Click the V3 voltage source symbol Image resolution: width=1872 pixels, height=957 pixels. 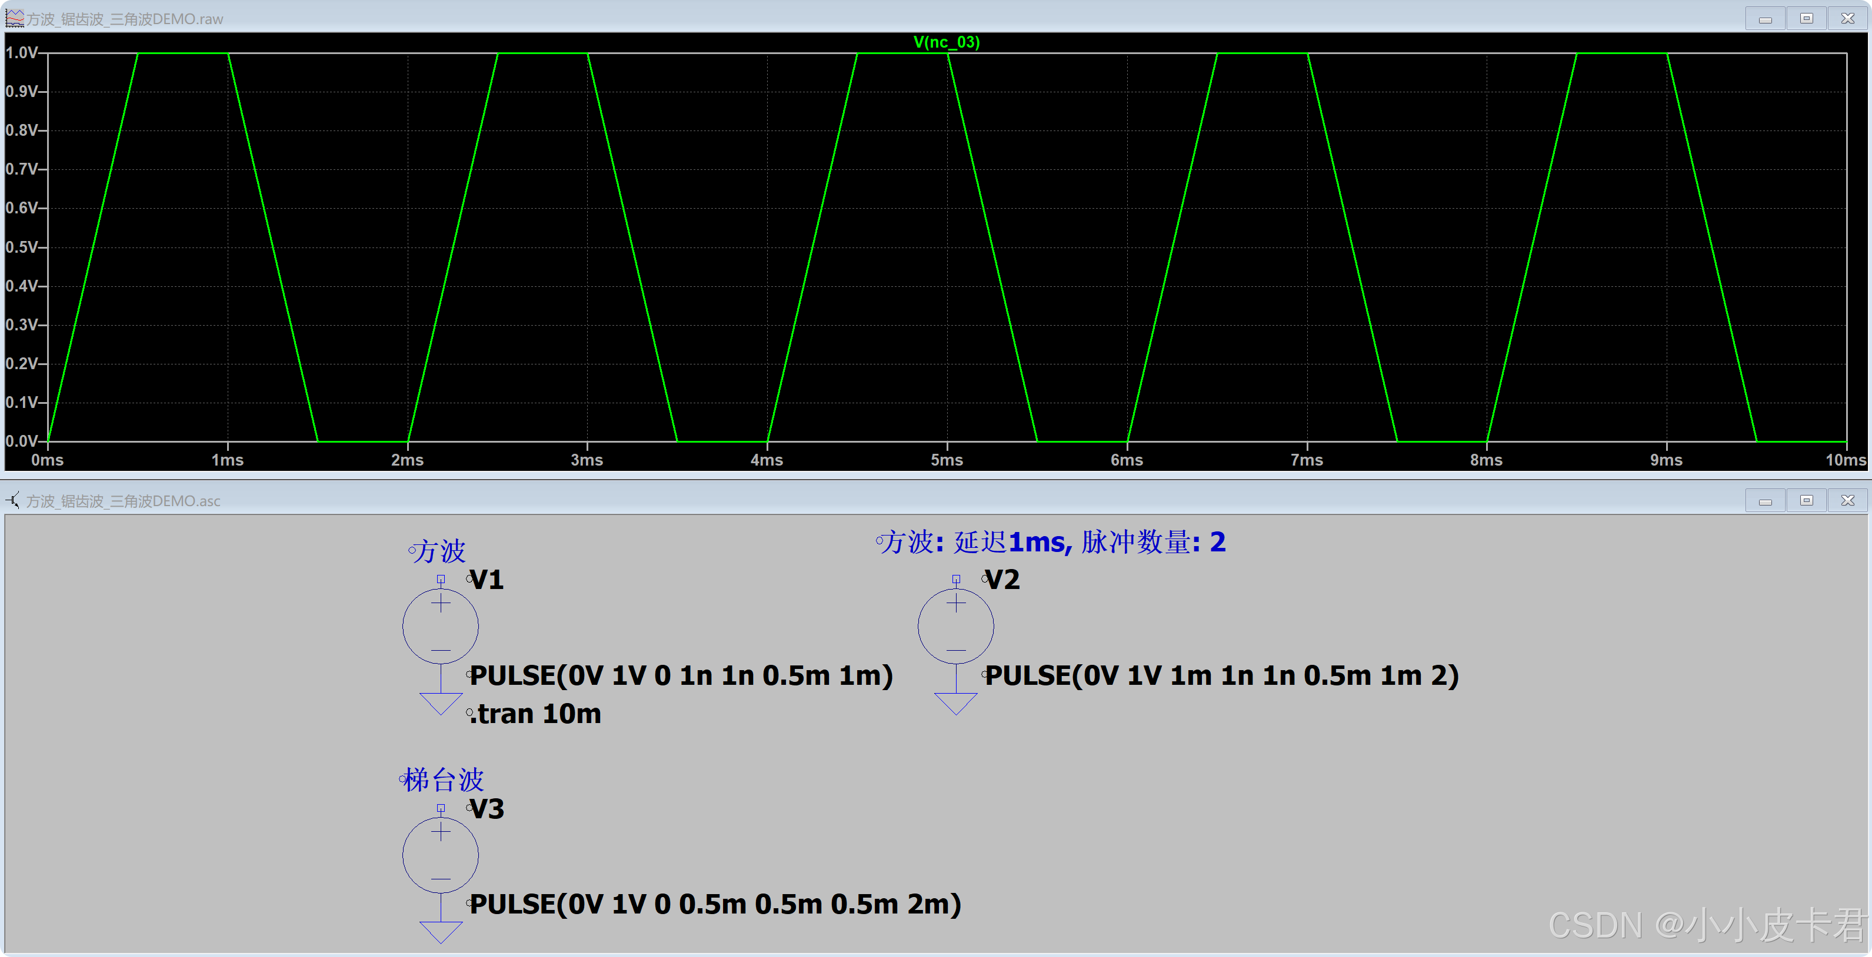[x=441, y=855]
